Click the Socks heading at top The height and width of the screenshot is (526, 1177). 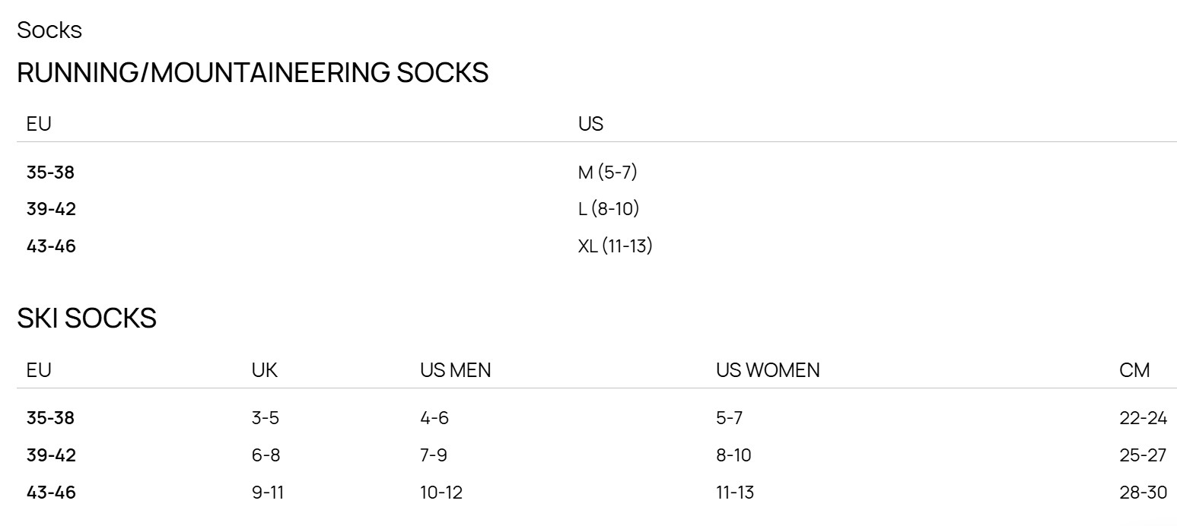coord(49,30)
